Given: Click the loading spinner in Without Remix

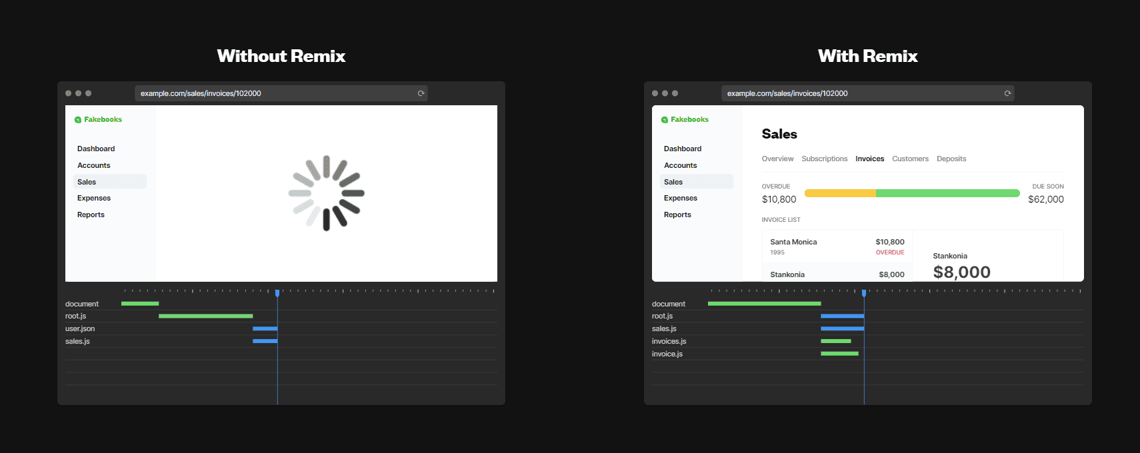Looking at the screenshot, I should (x=327, y=193).
